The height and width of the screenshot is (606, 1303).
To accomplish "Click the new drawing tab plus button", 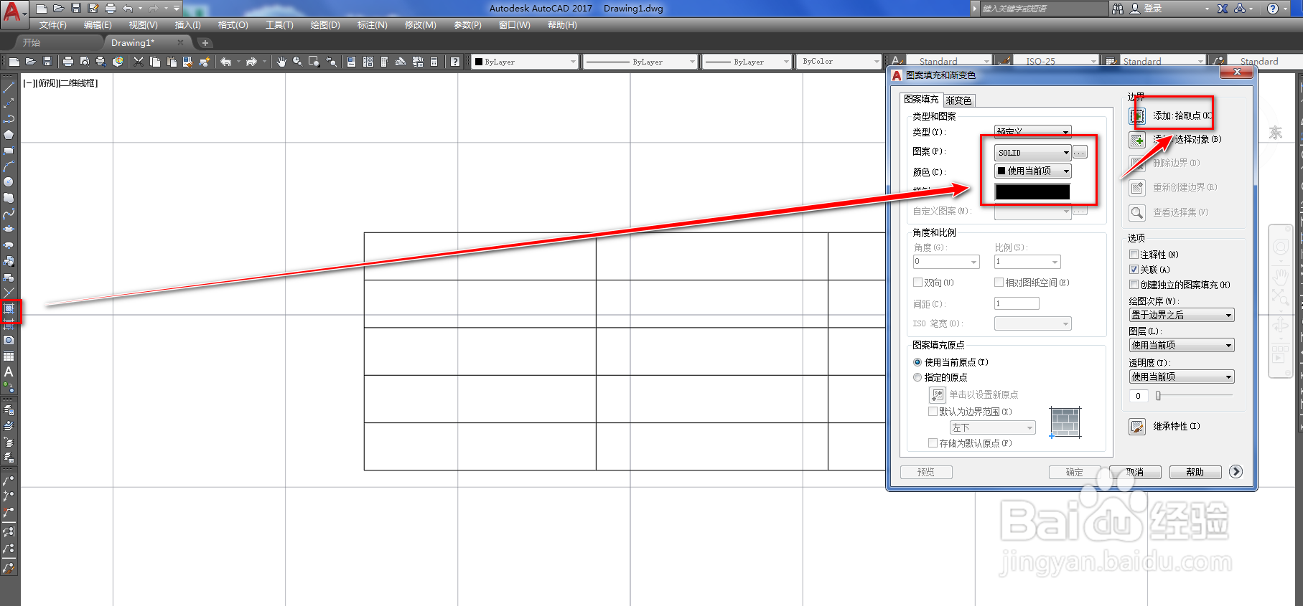I will [x=205, y=43].
